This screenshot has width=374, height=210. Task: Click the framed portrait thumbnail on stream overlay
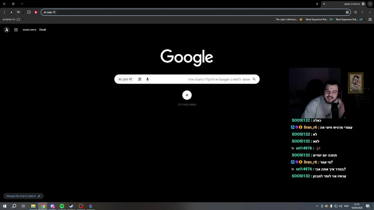coord(356,83)
